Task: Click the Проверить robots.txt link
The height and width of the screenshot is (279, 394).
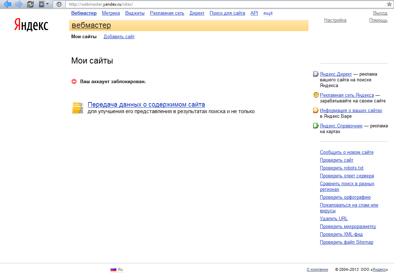Action: click(341, 168)
